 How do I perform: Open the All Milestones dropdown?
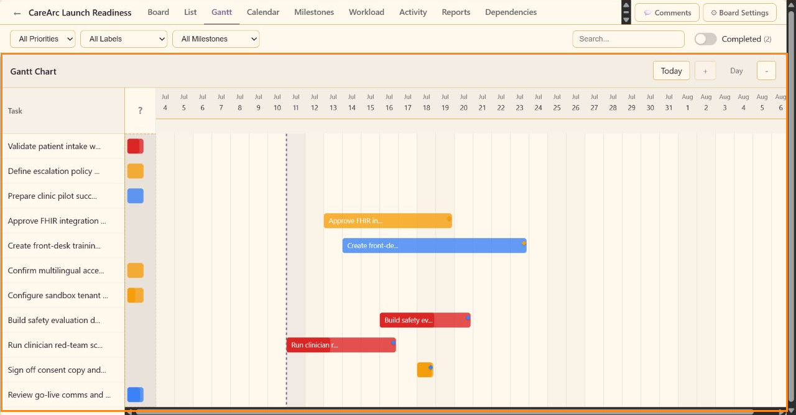click(x=216, y=39)
